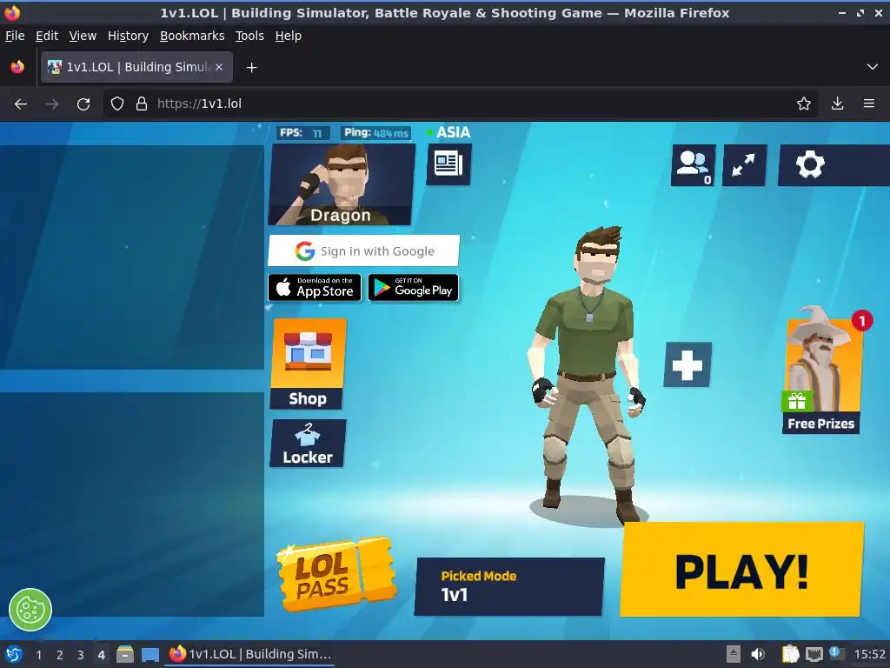Change the ASIA server region
The height and width of the screenshot is (668, 890).
click(448, 132)
